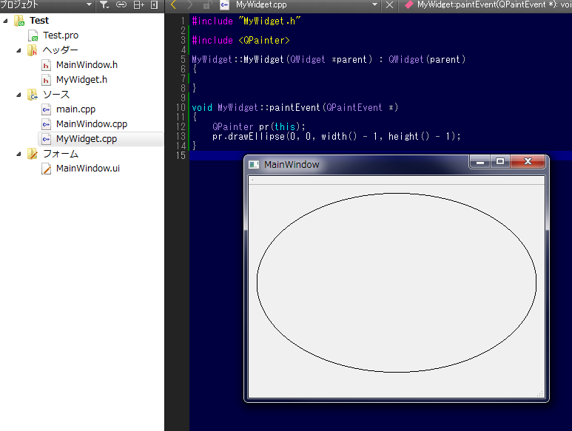Collapse the ソース folder
The height and width of the screenshot is (431, 572).
pyautogui.click(x=18, y=95)
